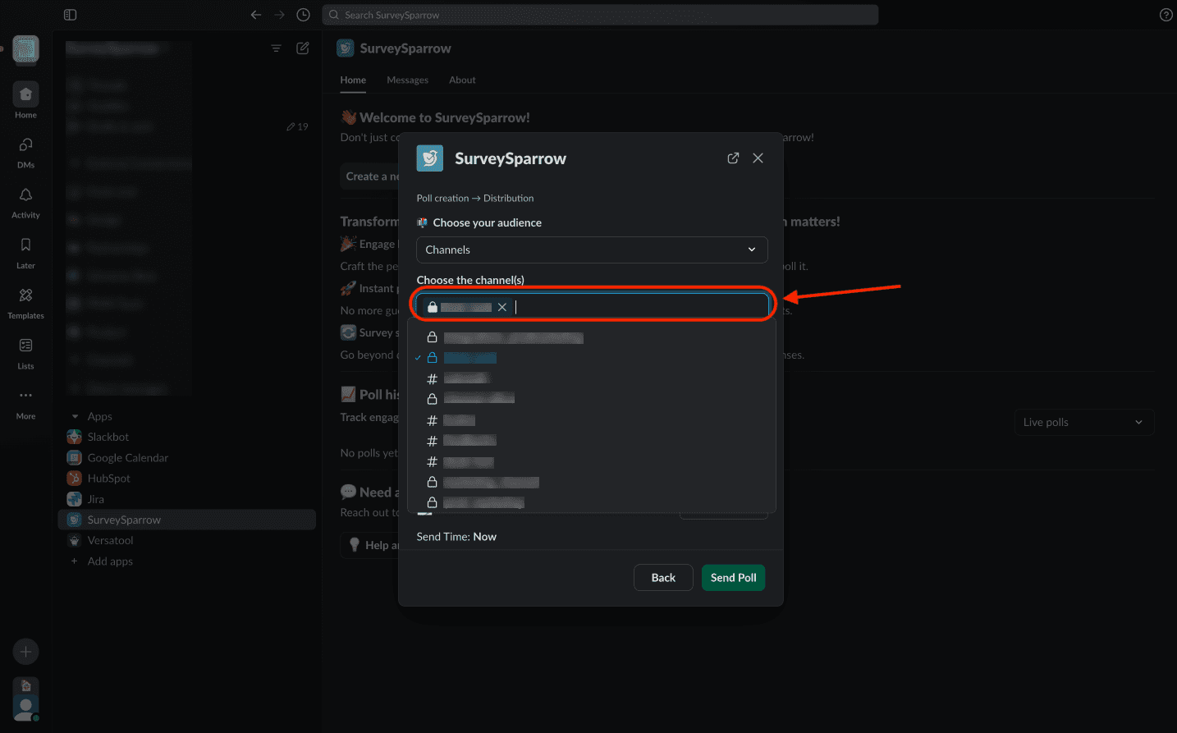Remove the selected channel chip
The width and height of the screenshot is (1177, 733).
click(x=502, y=307)
